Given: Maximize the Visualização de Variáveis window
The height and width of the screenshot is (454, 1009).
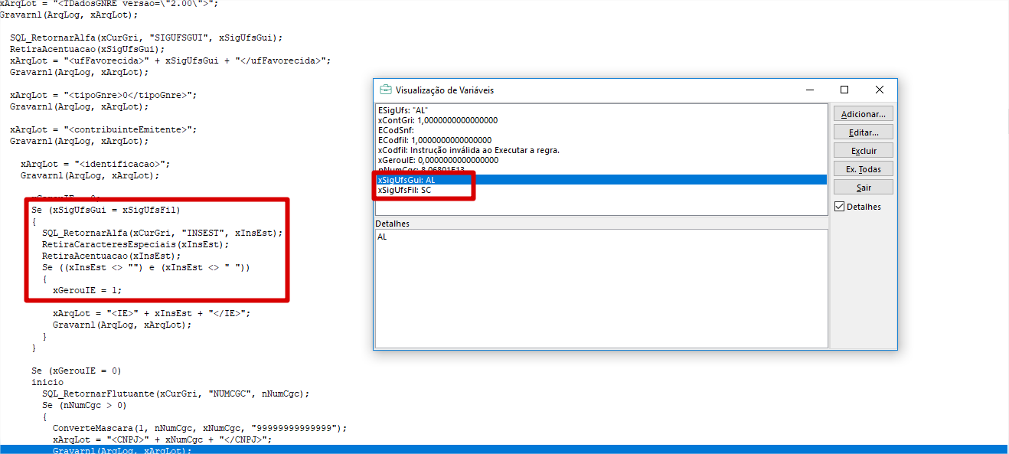Looking at the screenshot, I should pos(844,90).
